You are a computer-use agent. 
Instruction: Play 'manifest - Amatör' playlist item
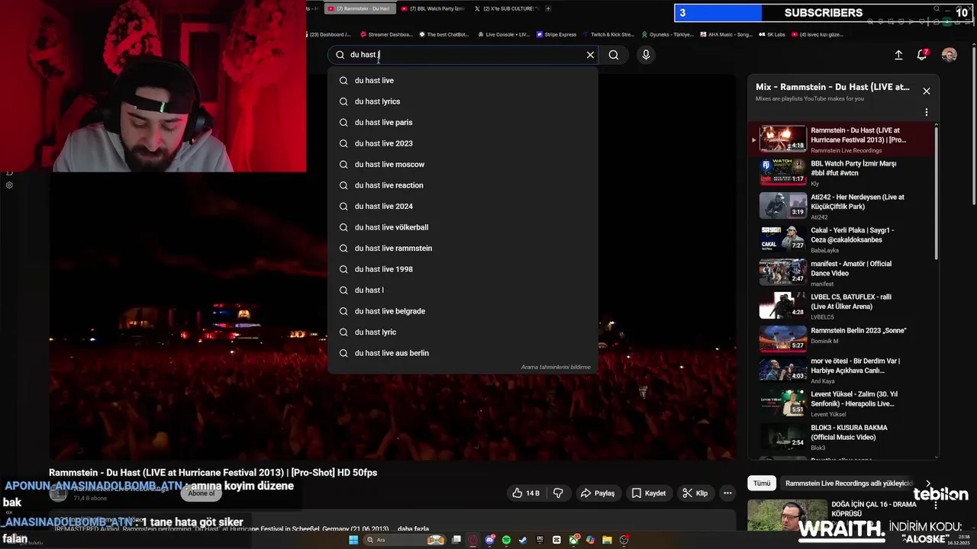point(841,273)
